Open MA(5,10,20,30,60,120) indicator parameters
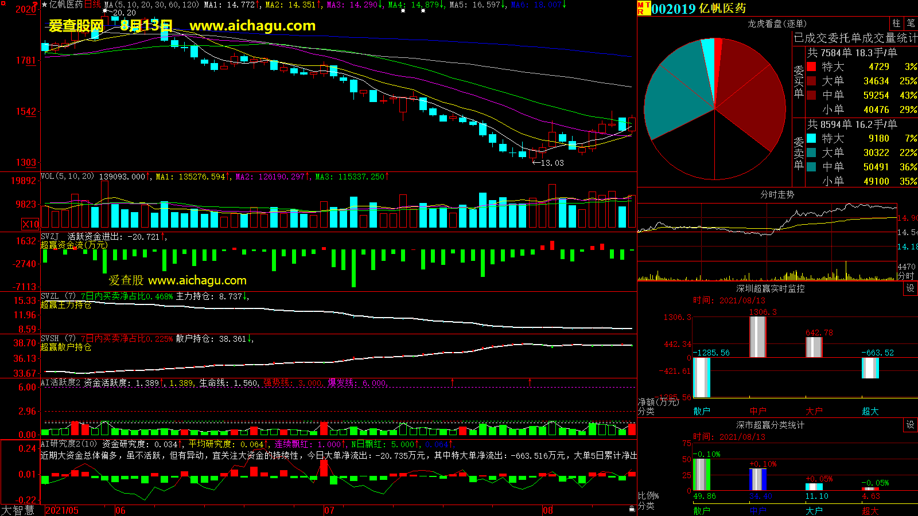Image resolution: width=918 pixels, height=516 pixels. (151, 5)
